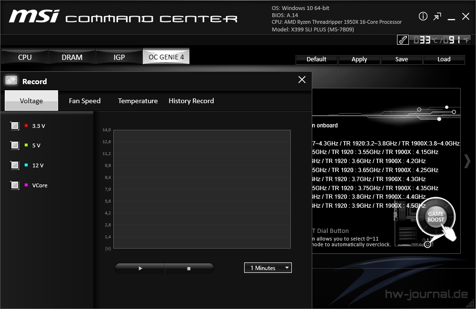
Task: Open the information icon in title bar
Action: point(423,16)
